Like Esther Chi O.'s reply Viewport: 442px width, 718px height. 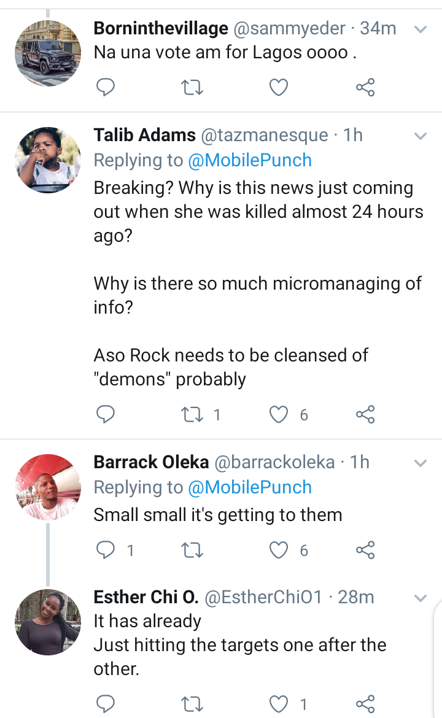click(279, 704)
